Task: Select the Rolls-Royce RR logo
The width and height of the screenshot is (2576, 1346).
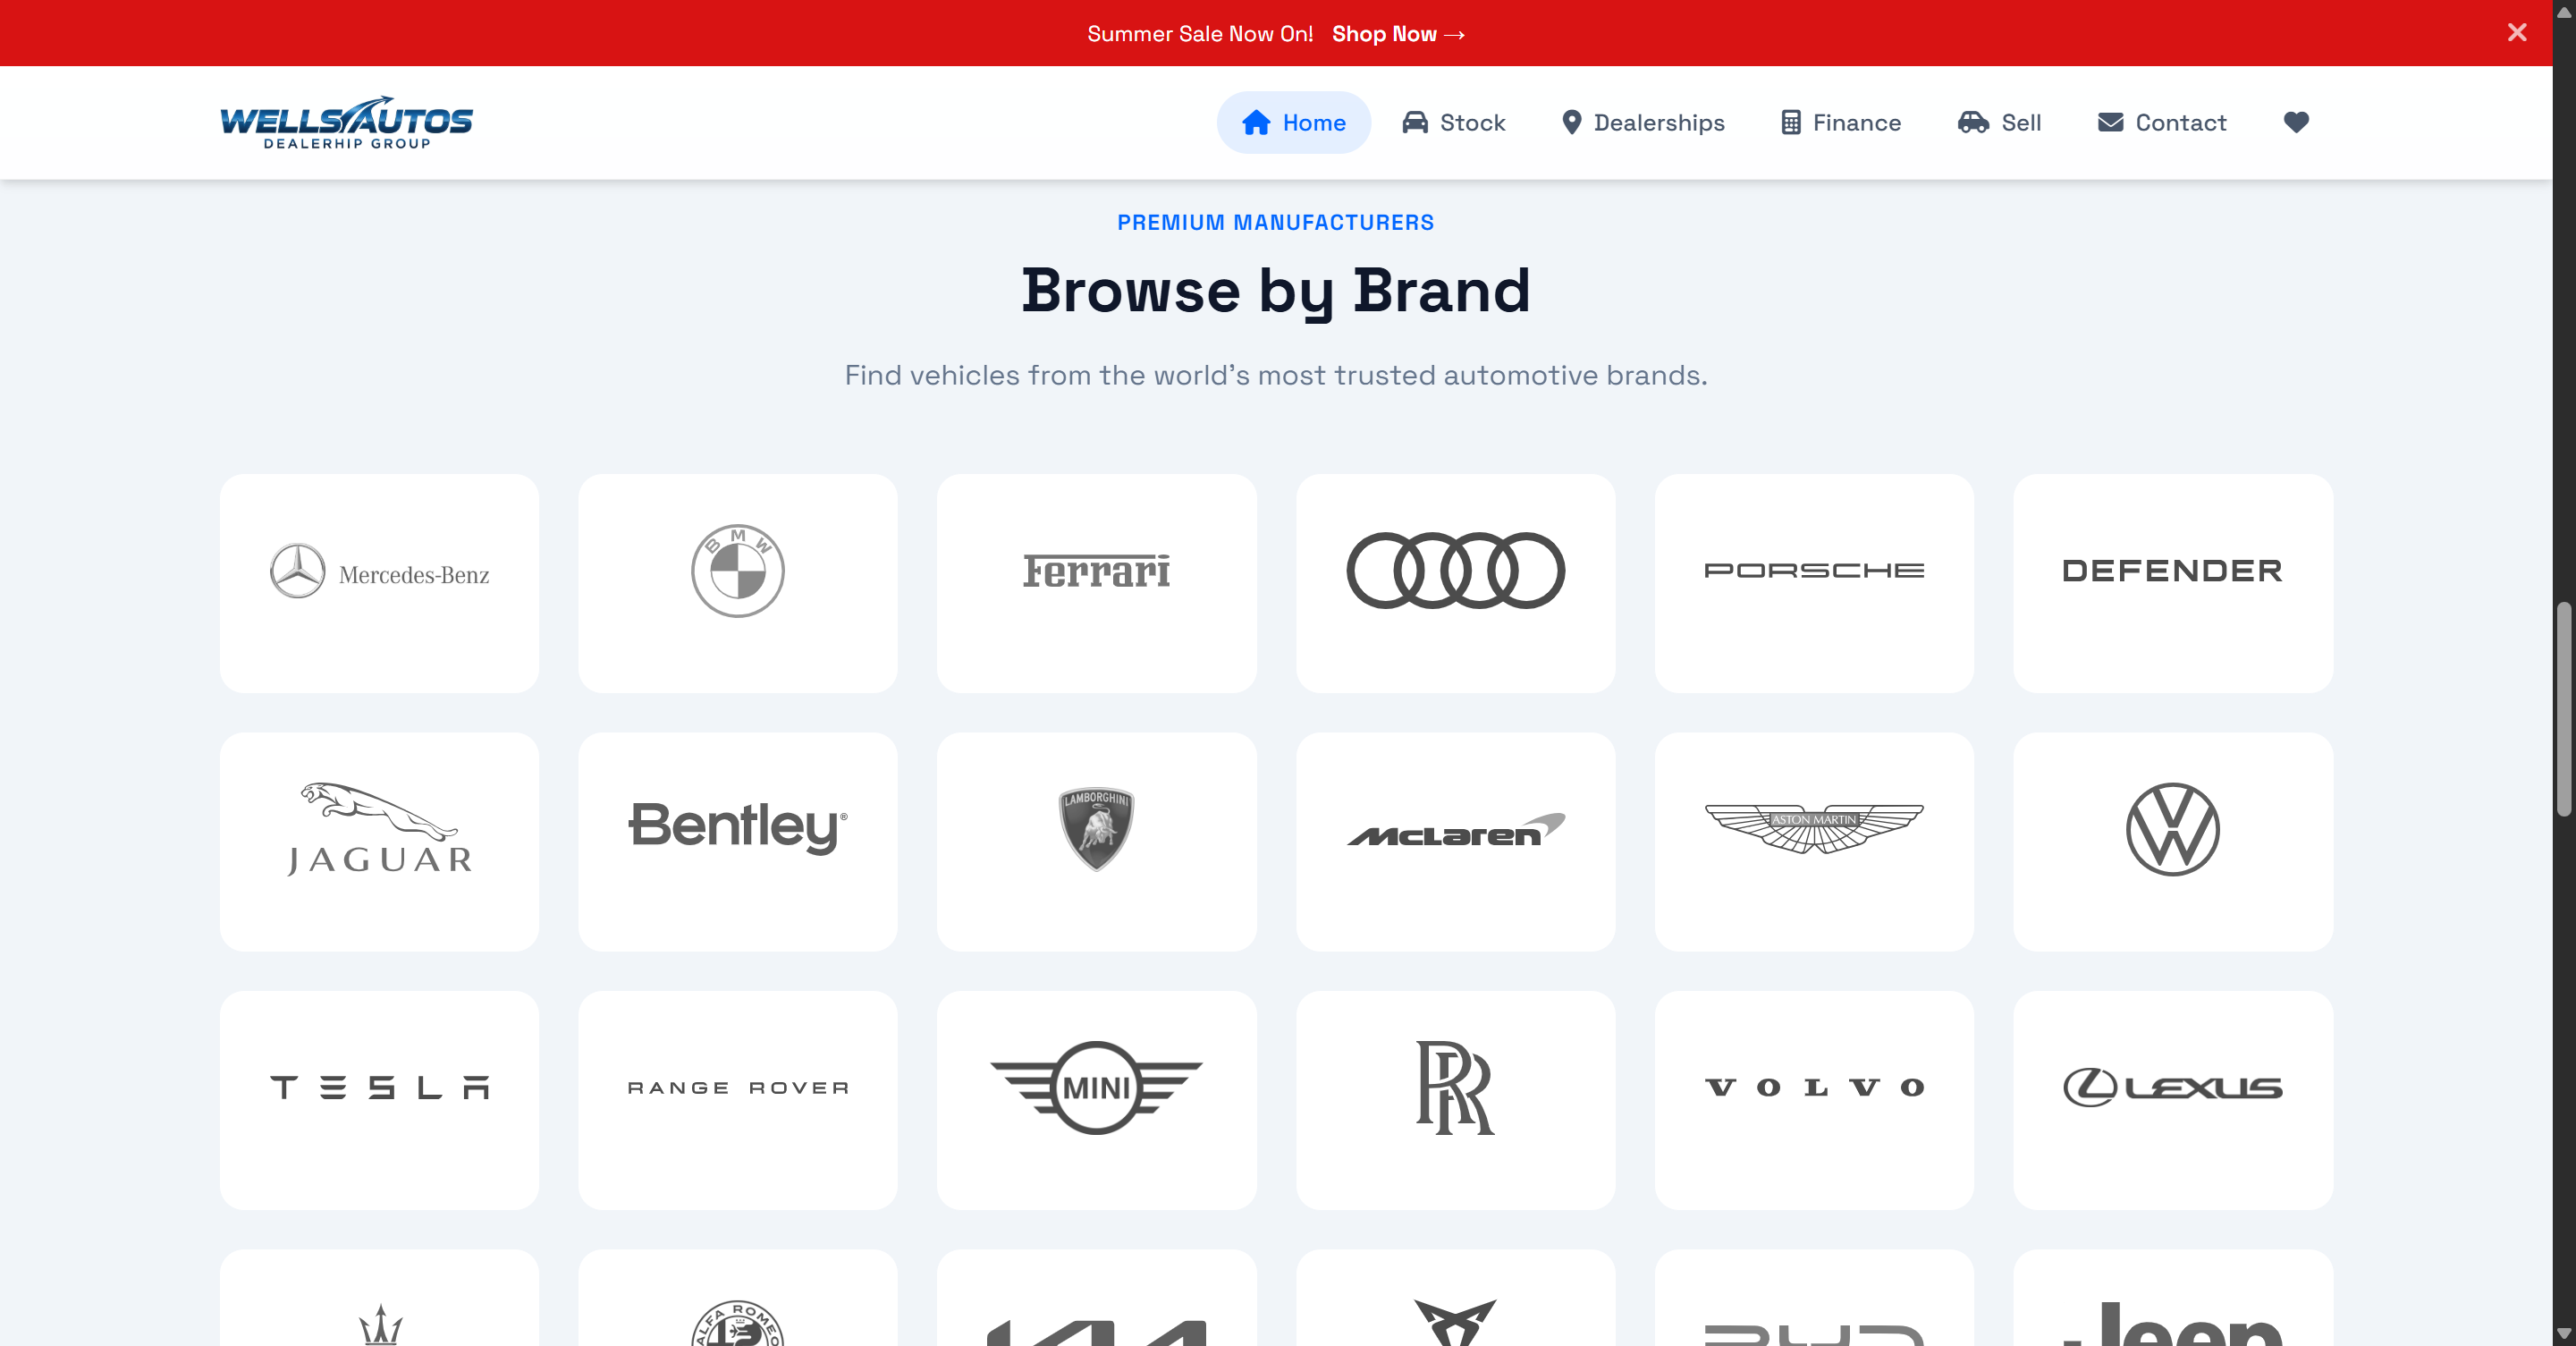Action: point(1455,1087)
